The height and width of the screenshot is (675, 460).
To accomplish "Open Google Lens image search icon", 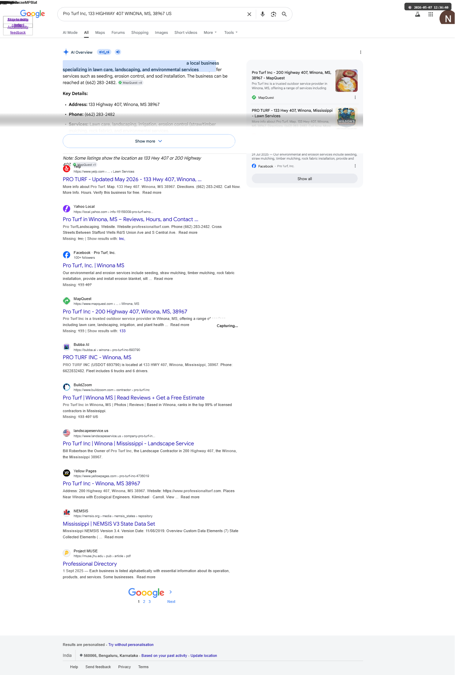I will pos(273,14).
